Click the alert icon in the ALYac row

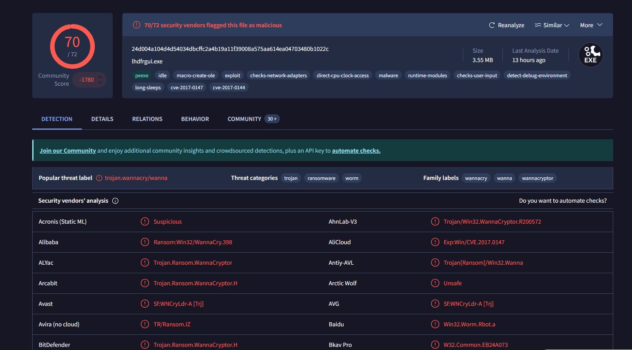145,262
